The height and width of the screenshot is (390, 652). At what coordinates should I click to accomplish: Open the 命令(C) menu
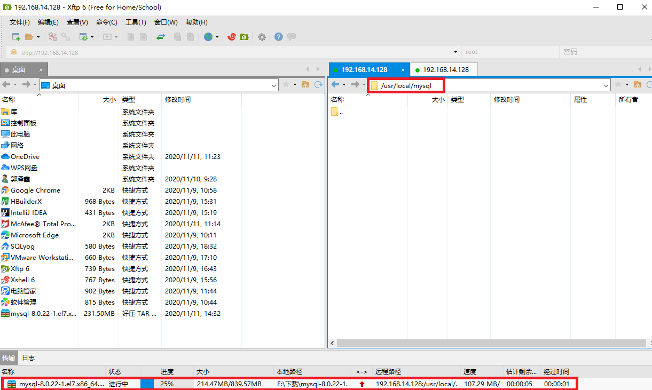click(106, 22)
